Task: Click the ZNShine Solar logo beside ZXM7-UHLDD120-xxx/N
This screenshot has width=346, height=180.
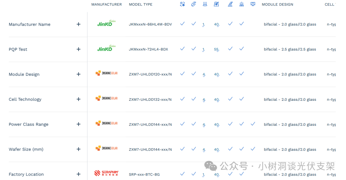Action: click(x=106, y=73)
